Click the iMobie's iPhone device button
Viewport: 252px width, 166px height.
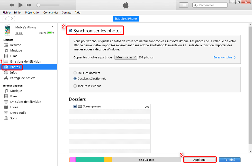(126, 19)
